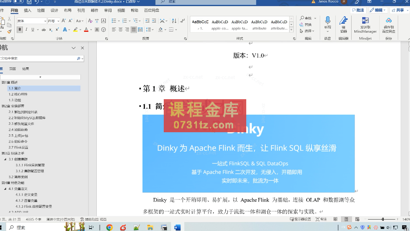Use Format Painter brush
Image resolution: width=410 pixels, height=231 pixels.
(x=9, y=31)
